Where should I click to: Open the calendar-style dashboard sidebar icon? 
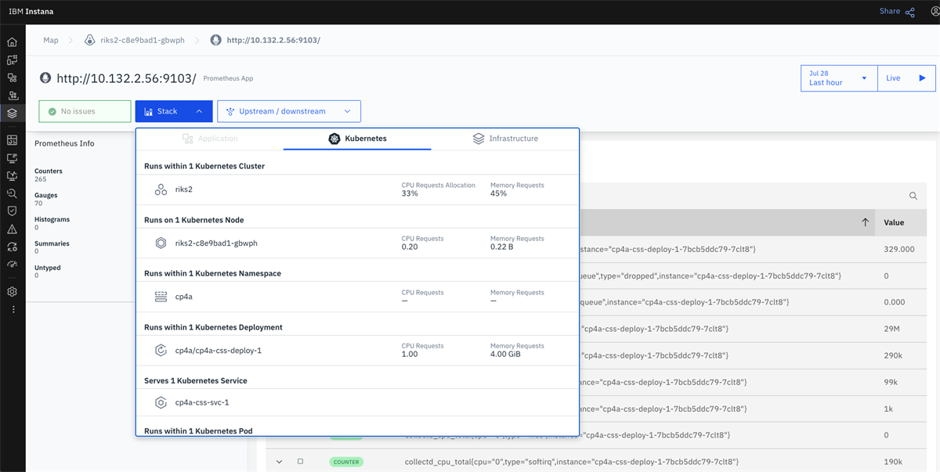(12, 140)
